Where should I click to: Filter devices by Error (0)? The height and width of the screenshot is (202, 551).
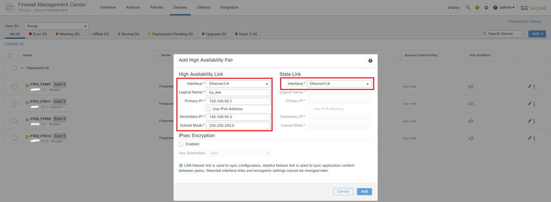(38, 34)
